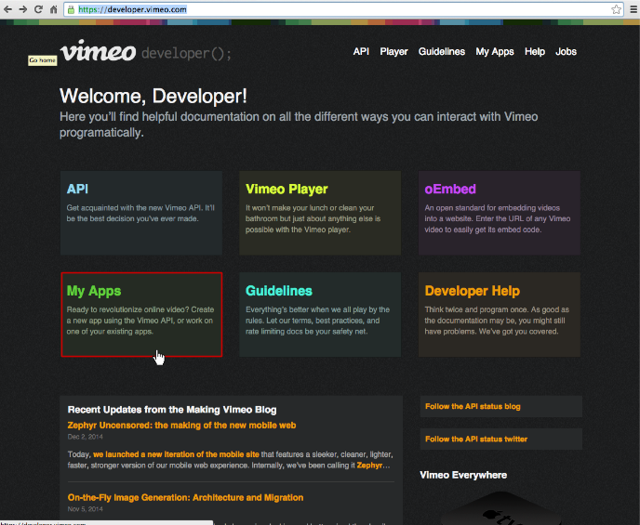Image resolution: width=640 pixels, height=525 pixels.
Task: Click the 'developer();' text beside logo
Action: (187, 53)
